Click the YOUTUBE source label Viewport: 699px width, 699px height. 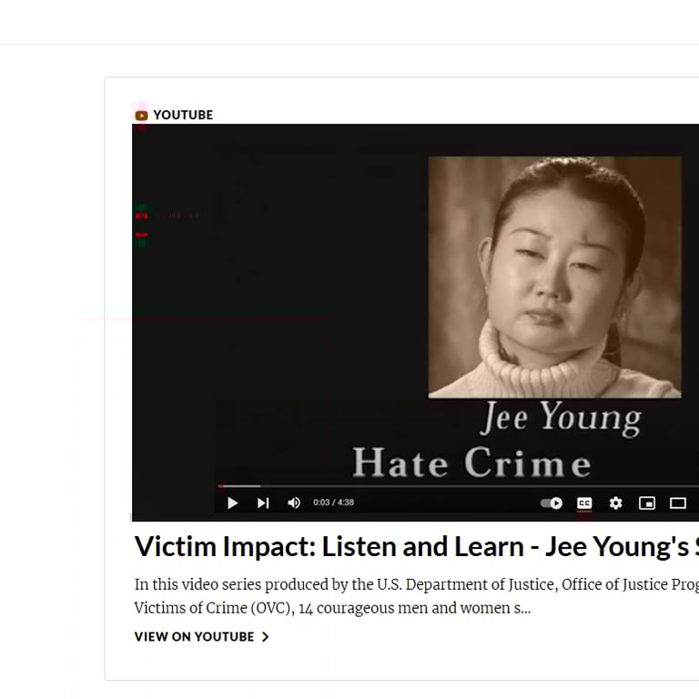[183, 115]
